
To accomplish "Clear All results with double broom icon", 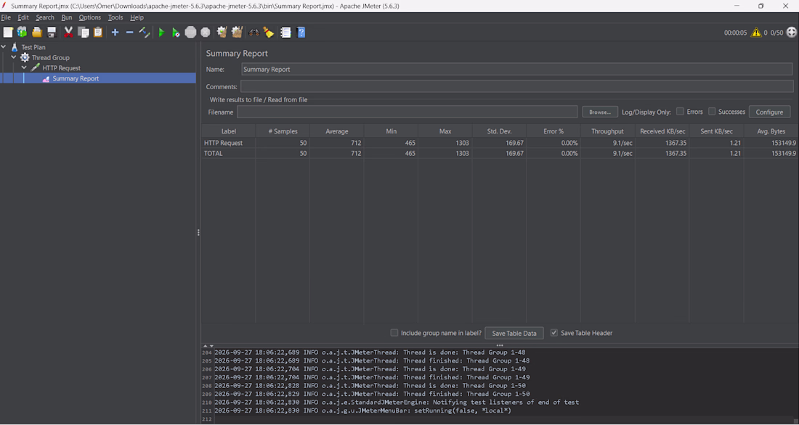I will pos(237,33).
